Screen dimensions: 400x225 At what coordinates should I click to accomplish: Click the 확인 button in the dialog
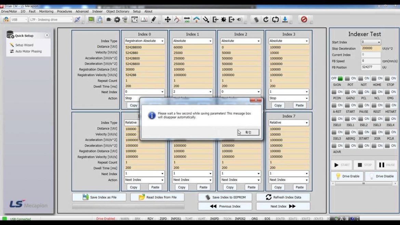(x=248, y=132)
